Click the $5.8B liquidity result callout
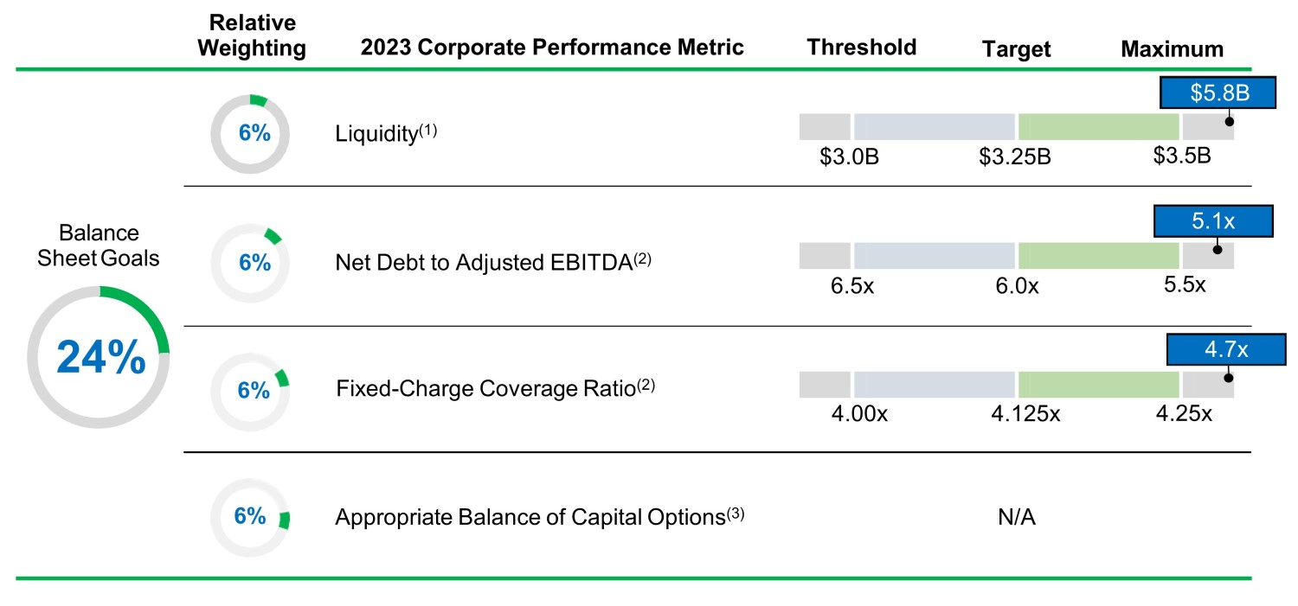This screenshot has width=1298, height=606. coord(1218,92)
